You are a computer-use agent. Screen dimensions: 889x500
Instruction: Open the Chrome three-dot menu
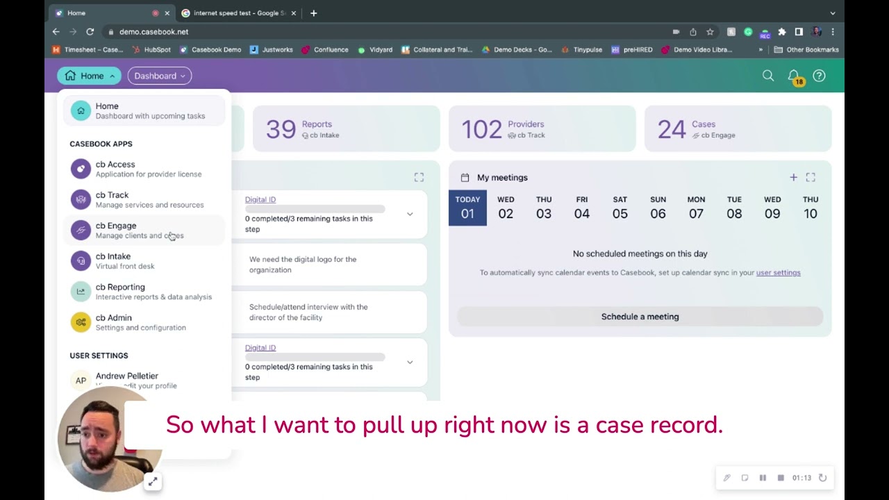tap(833, 31)
